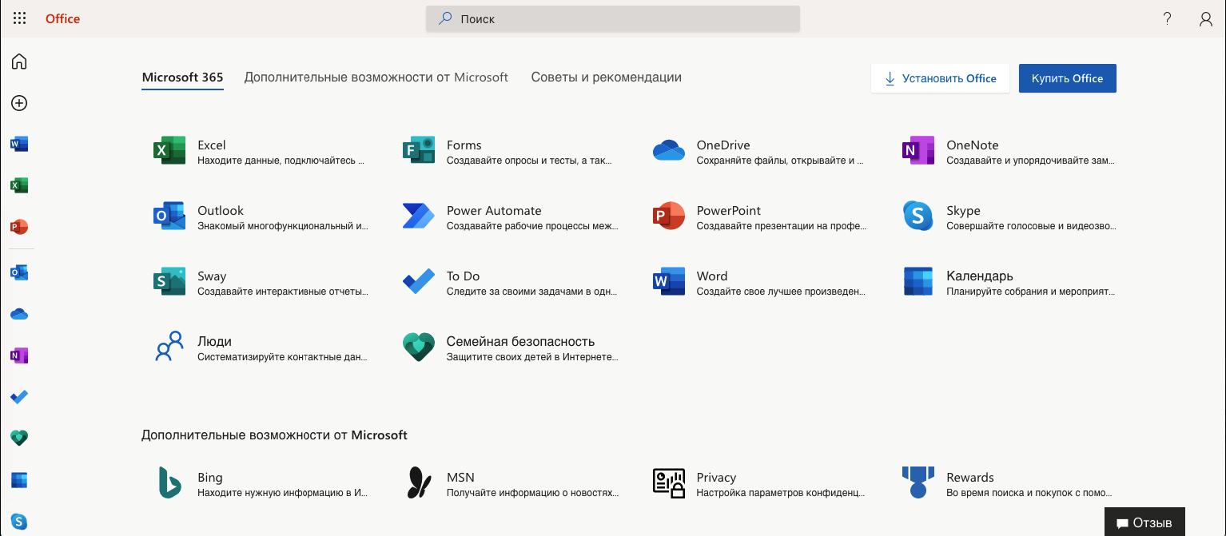Launch PowerPoint from the sidebar icon
This screenshot has height=536, width=1226.
pyautogui.click(x=19, y=228)
